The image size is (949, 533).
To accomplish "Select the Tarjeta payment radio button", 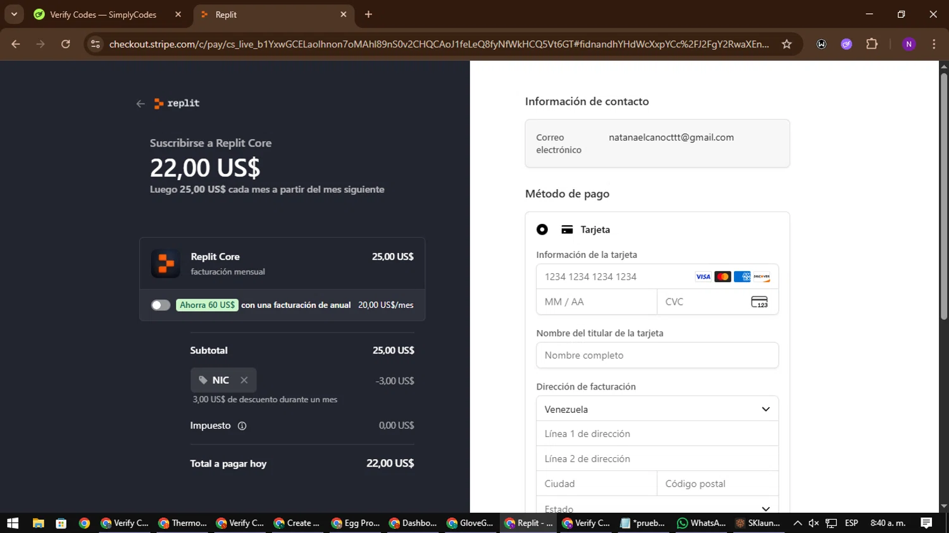I will 542,230.
